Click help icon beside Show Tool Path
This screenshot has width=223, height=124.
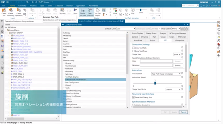click(182, 47)
